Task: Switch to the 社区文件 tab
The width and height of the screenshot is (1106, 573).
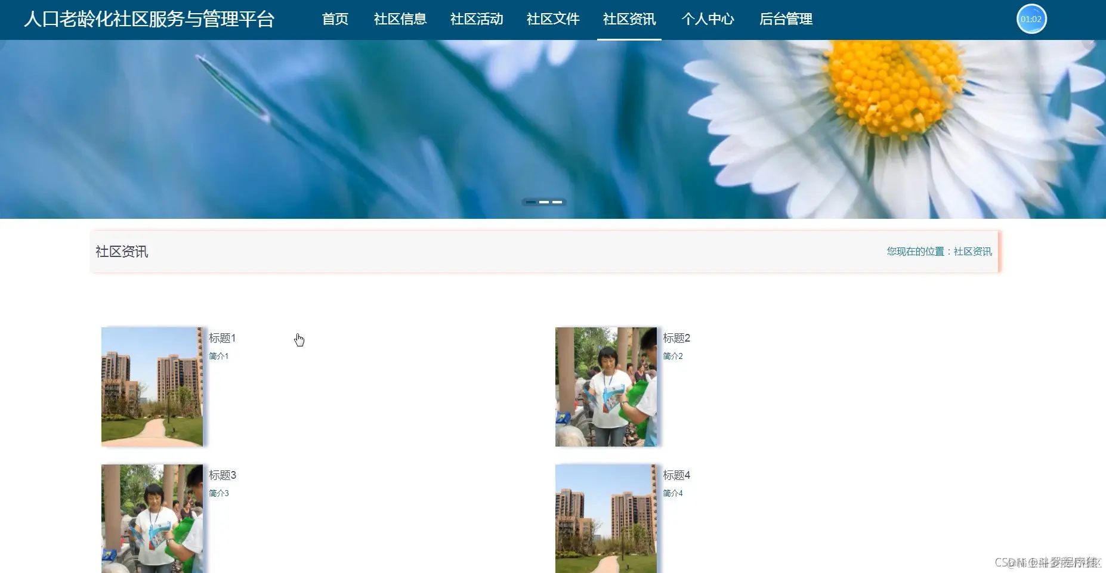Action: tap(552, 19)
